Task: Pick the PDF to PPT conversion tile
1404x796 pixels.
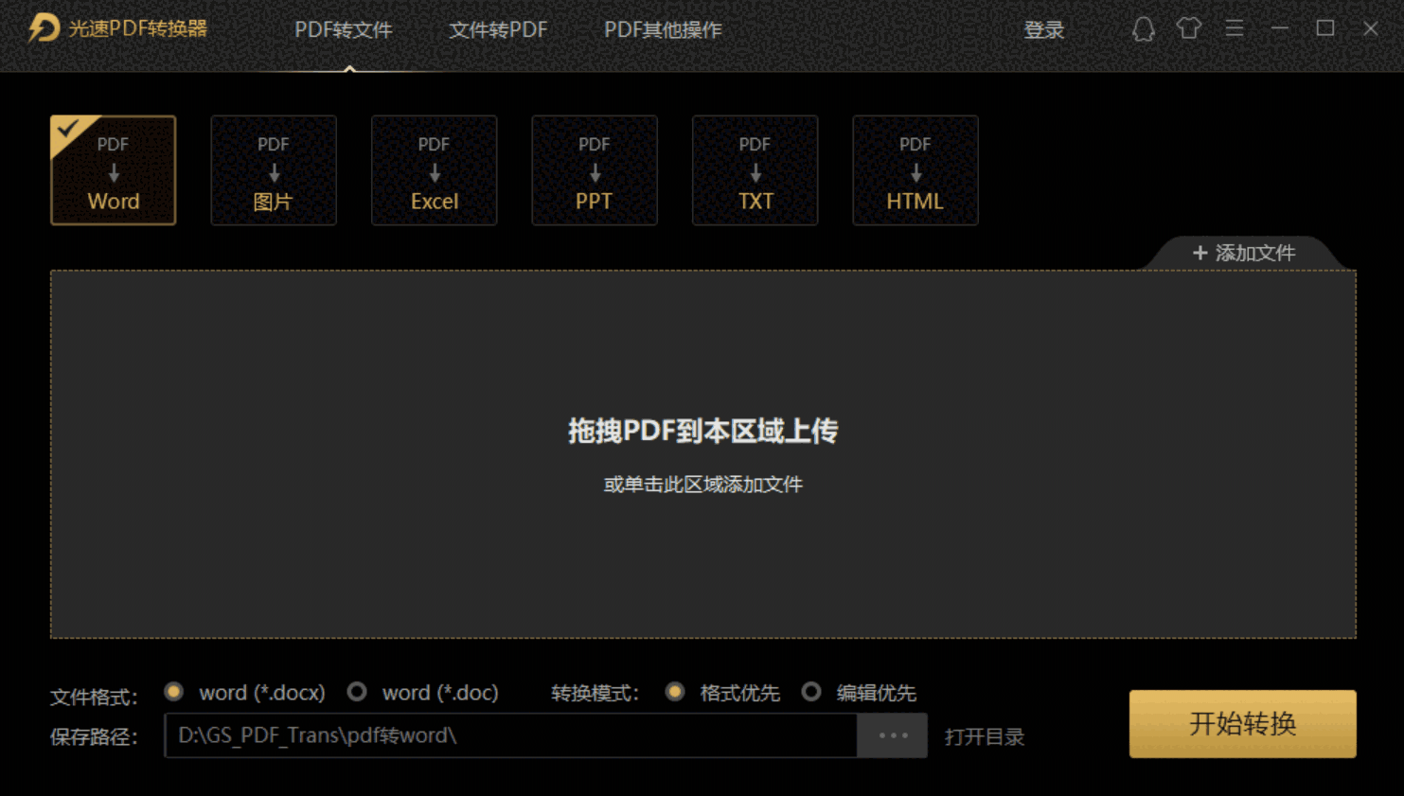Action: pyautogui.click(x=595, y=170)
